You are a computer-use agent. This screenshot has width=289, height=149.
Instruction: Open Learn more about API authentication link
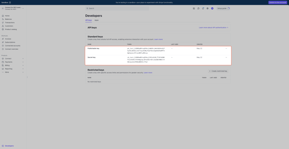coord(213,28)
